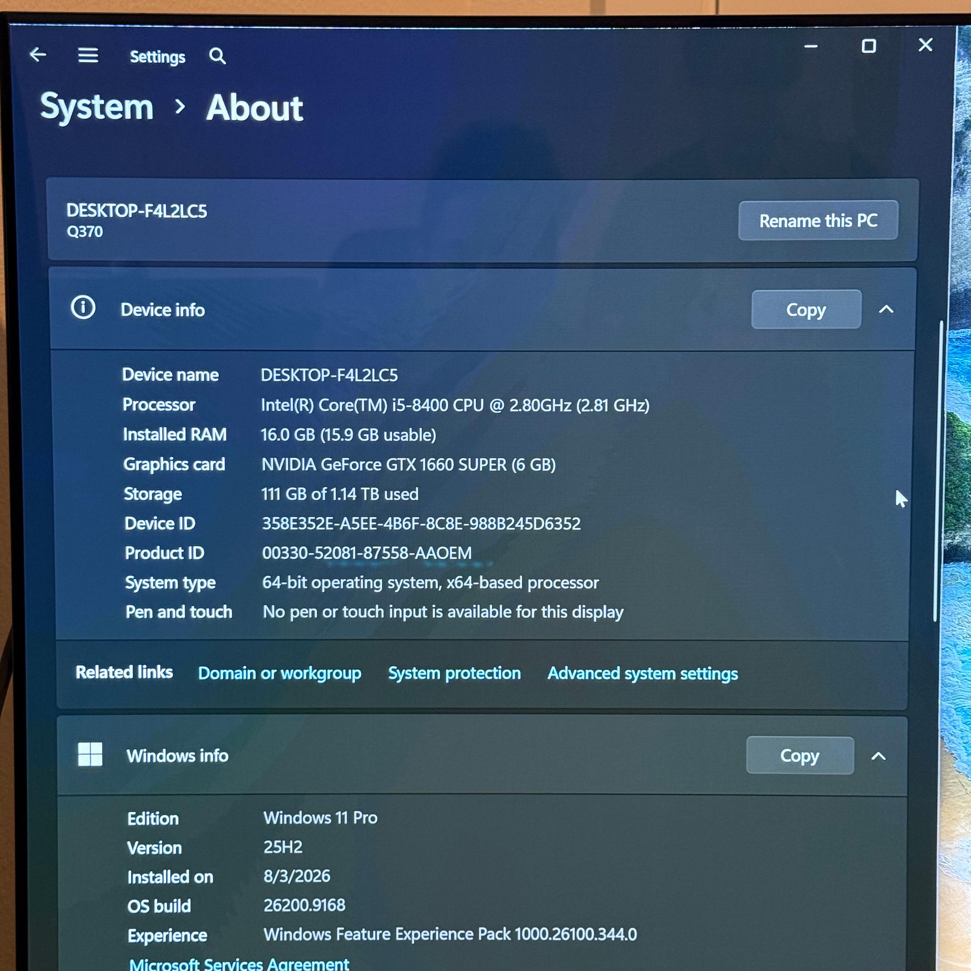Click the Processor row label
The height and width of the screenshot is (971, 971).
(159, 404)
